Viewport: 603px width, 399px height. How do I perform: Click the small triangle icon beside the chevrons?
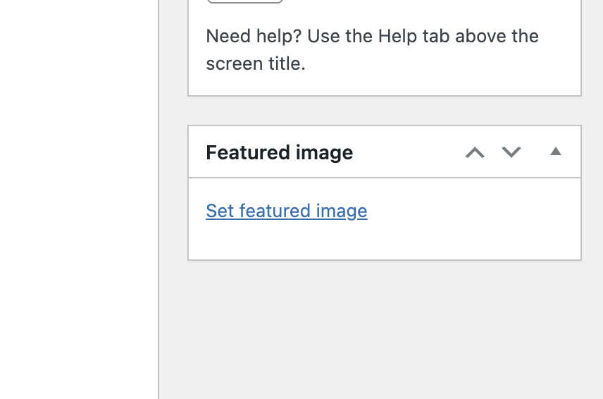pyautogui.click(x=556, y=152)
